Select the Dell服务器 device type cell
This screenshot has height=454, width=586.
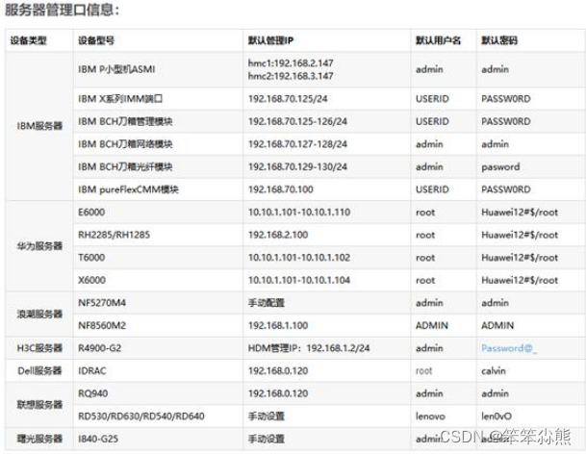39,370
